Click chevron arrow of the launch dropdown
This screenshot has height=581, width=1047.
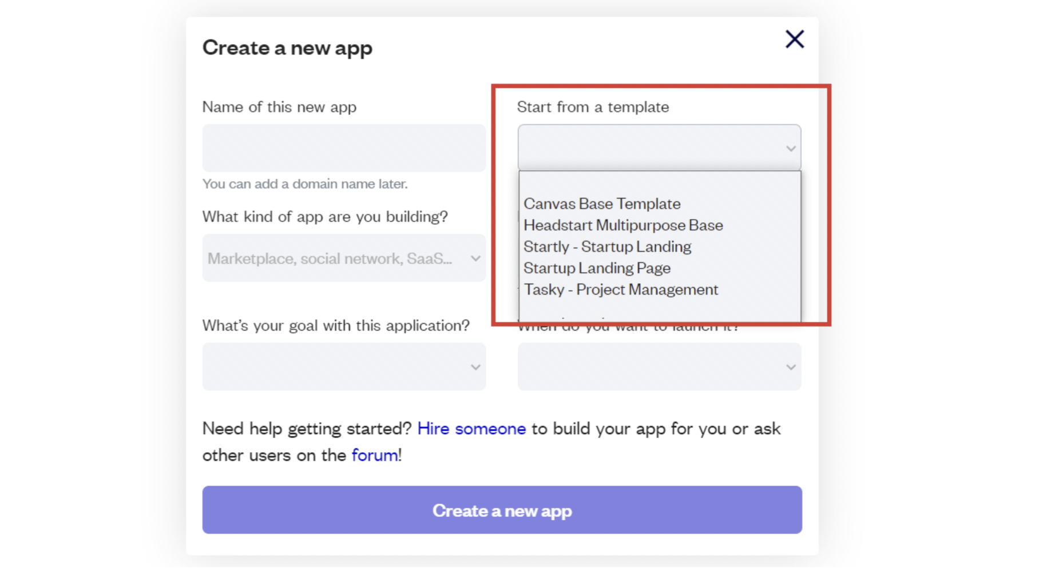791,368
